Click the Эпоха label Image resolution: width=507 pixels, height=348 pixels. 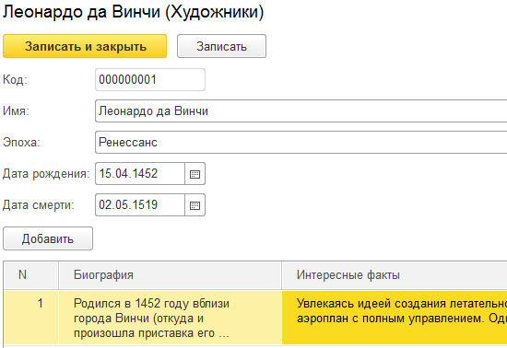21,143
